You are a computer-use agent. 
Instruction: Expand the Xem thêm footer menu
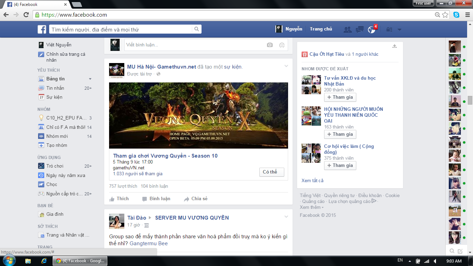312,207
